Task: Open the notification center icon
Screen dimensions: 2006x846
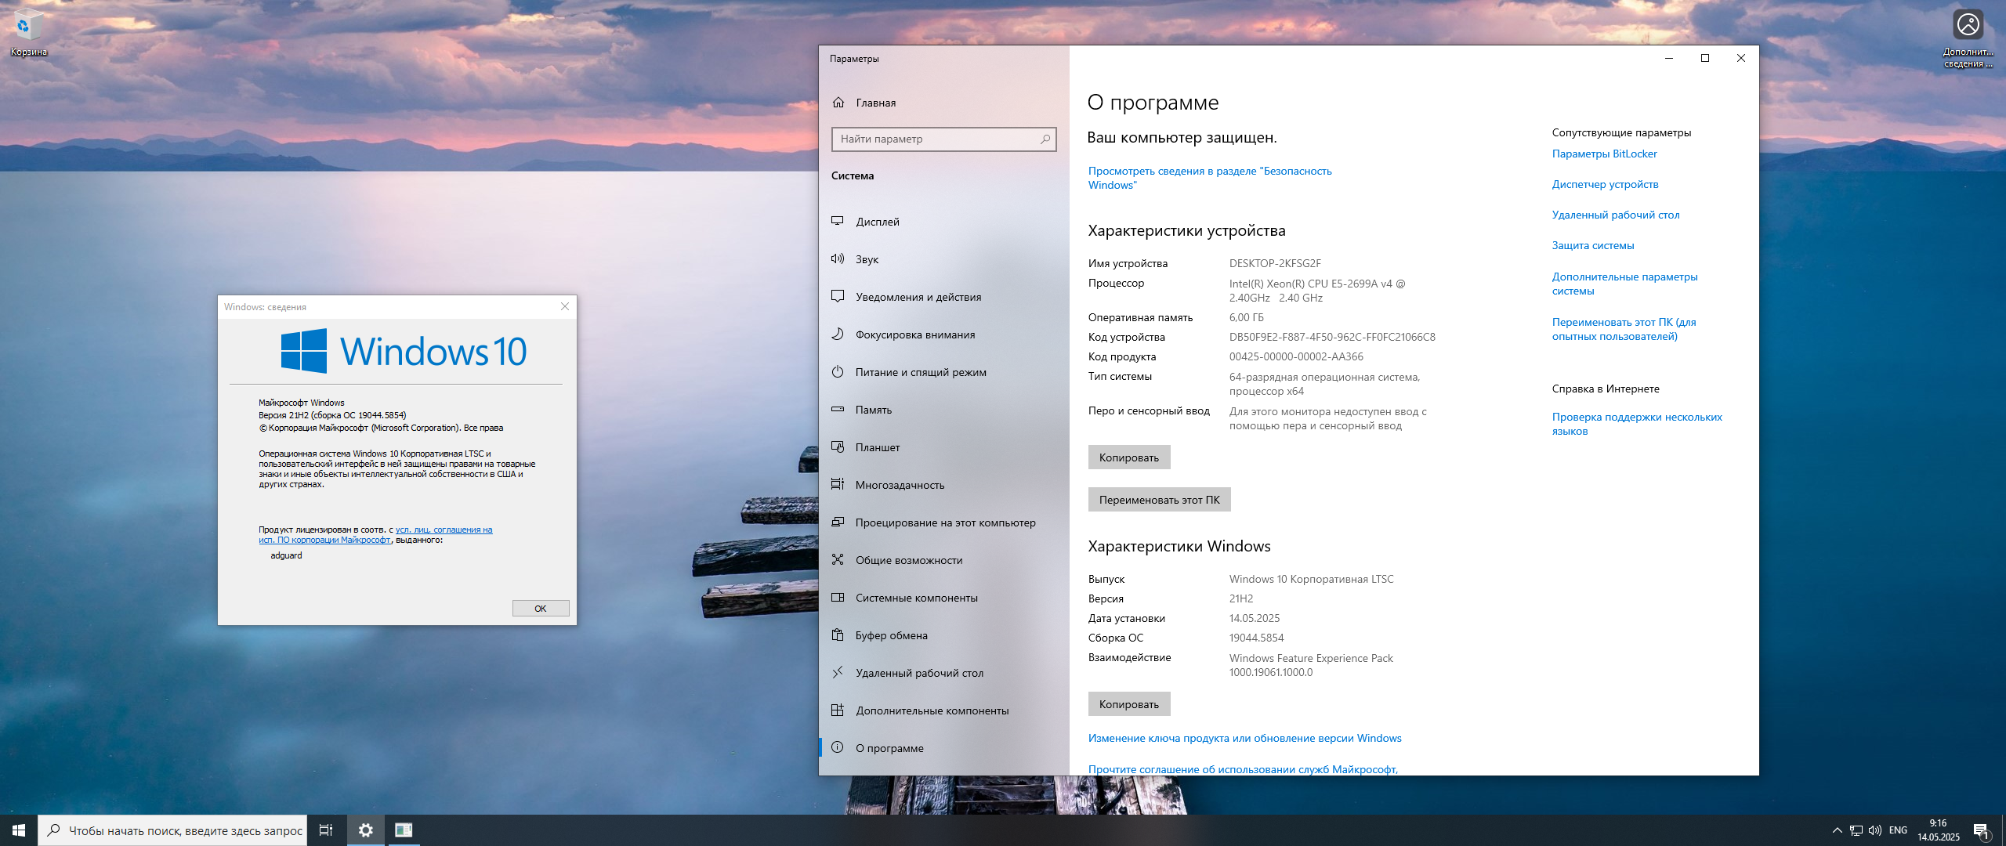Action: (1981, 830)
